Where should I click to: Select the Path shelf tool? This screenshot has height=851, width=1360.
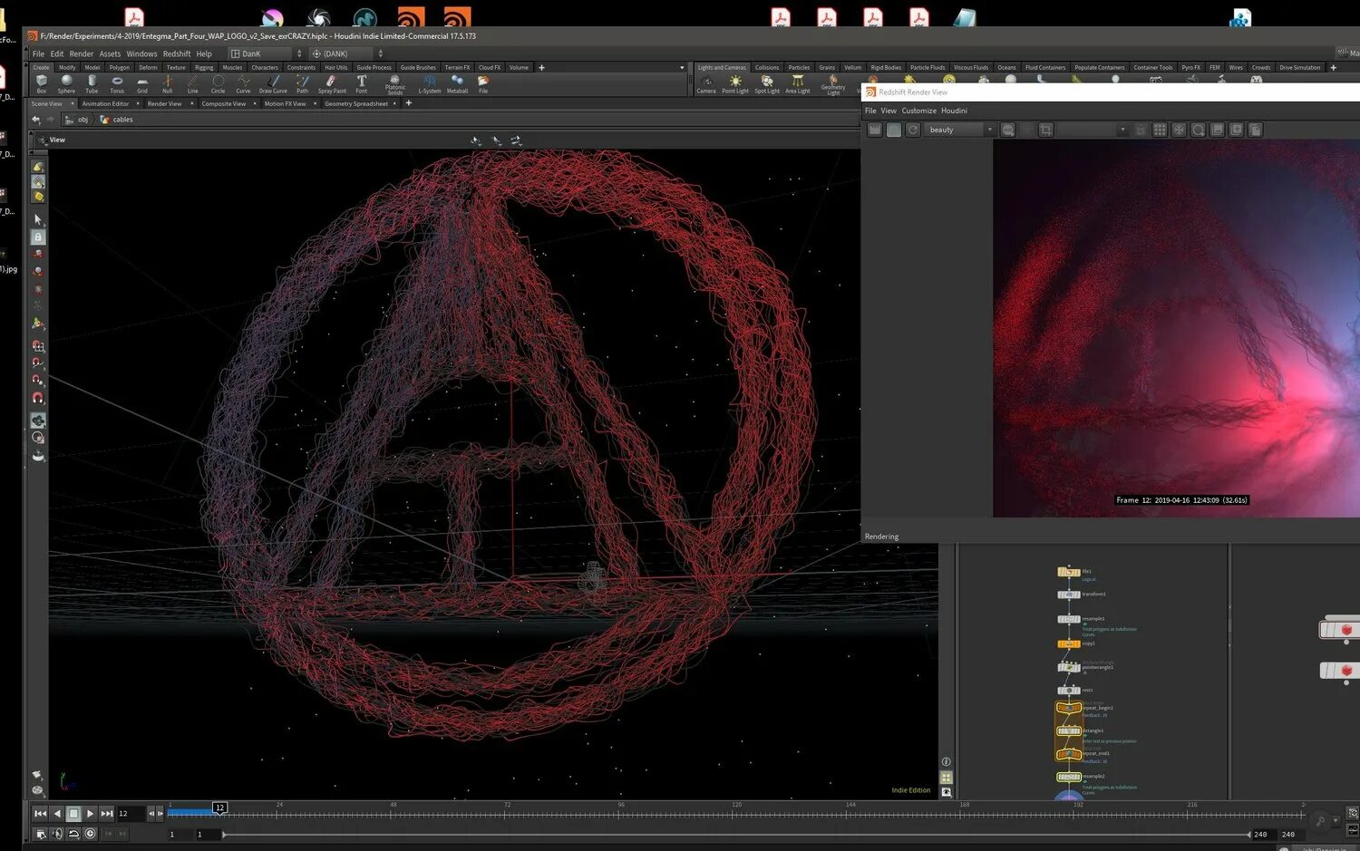pos(303,83)
